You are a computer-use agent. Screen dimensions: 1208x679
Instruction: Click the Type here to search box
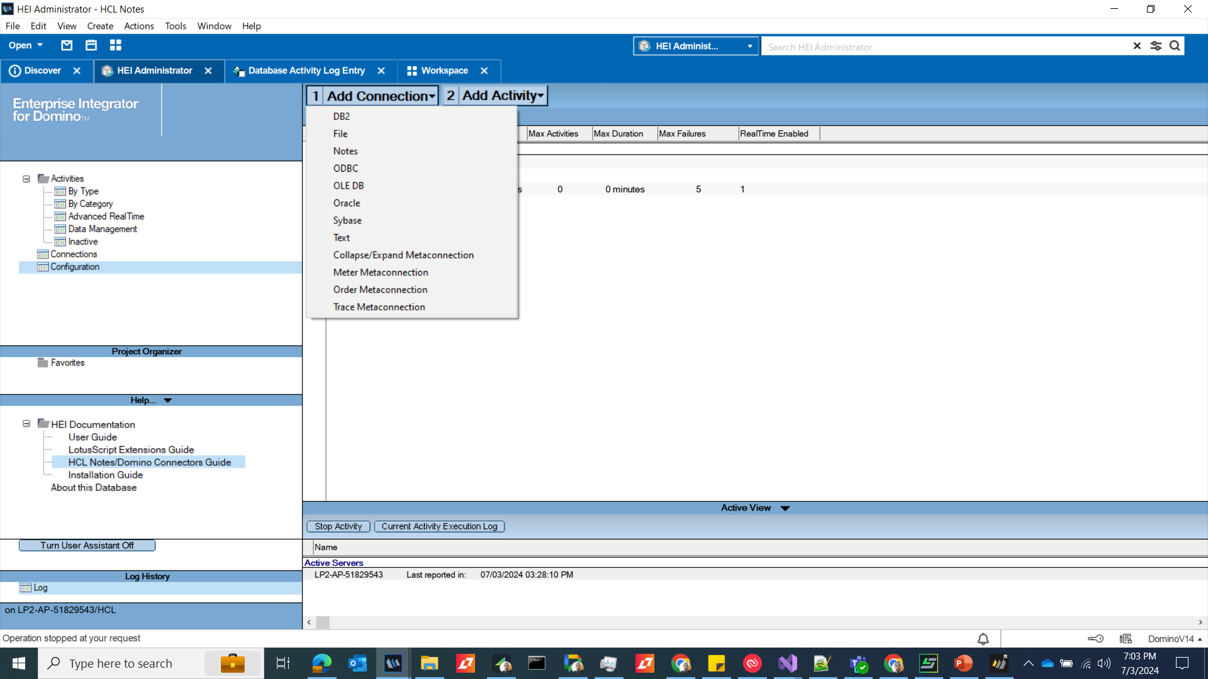tap(151, 663)
